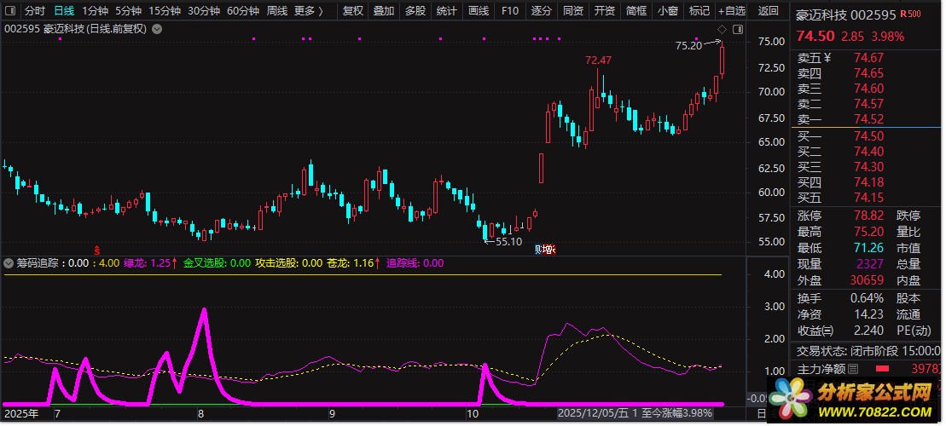Viewport: 946px width, 426px height.
Task: Open the chart title dropdown arrow
Action: [x=157, y=28]
